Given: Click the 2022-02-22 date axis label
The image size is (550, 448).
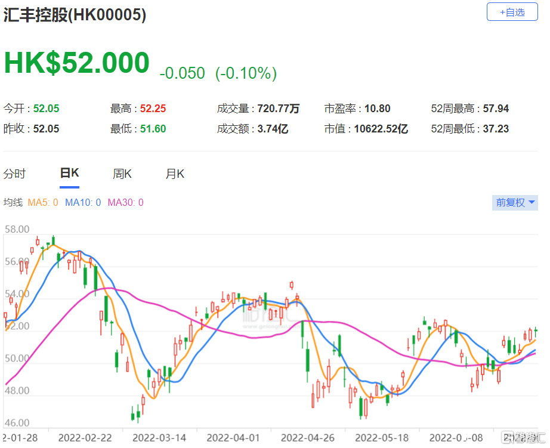Looking at the screenshot, I should click(x=85, y=438).
